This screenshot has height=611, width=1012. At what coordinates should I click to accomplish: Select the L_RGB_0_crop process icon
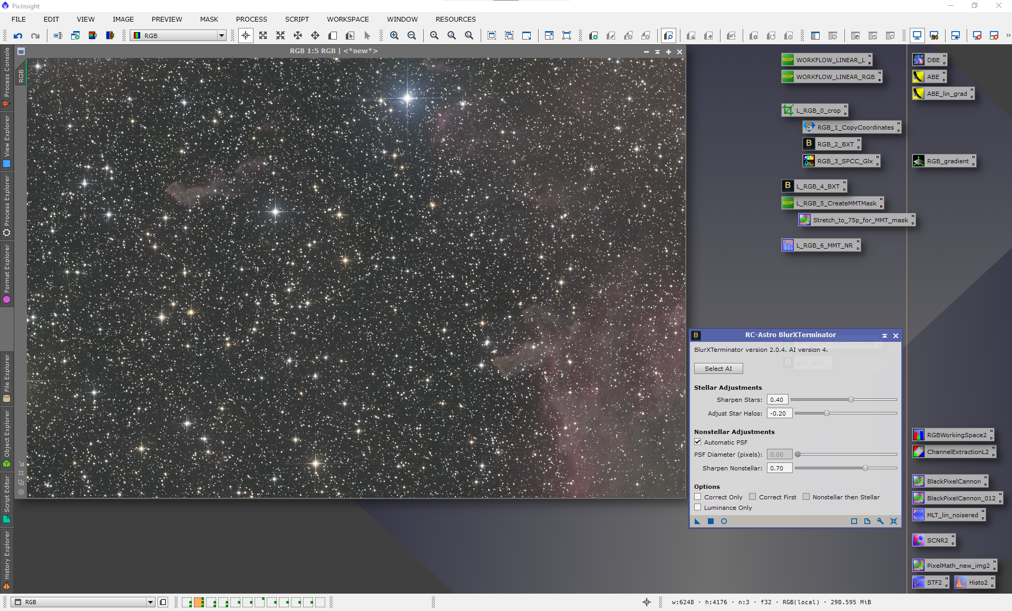point(814,111)
